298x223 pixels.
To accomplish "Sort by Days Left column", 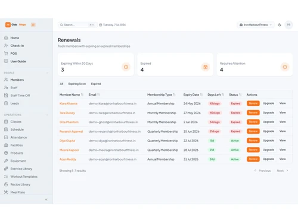I will (216, 95).
